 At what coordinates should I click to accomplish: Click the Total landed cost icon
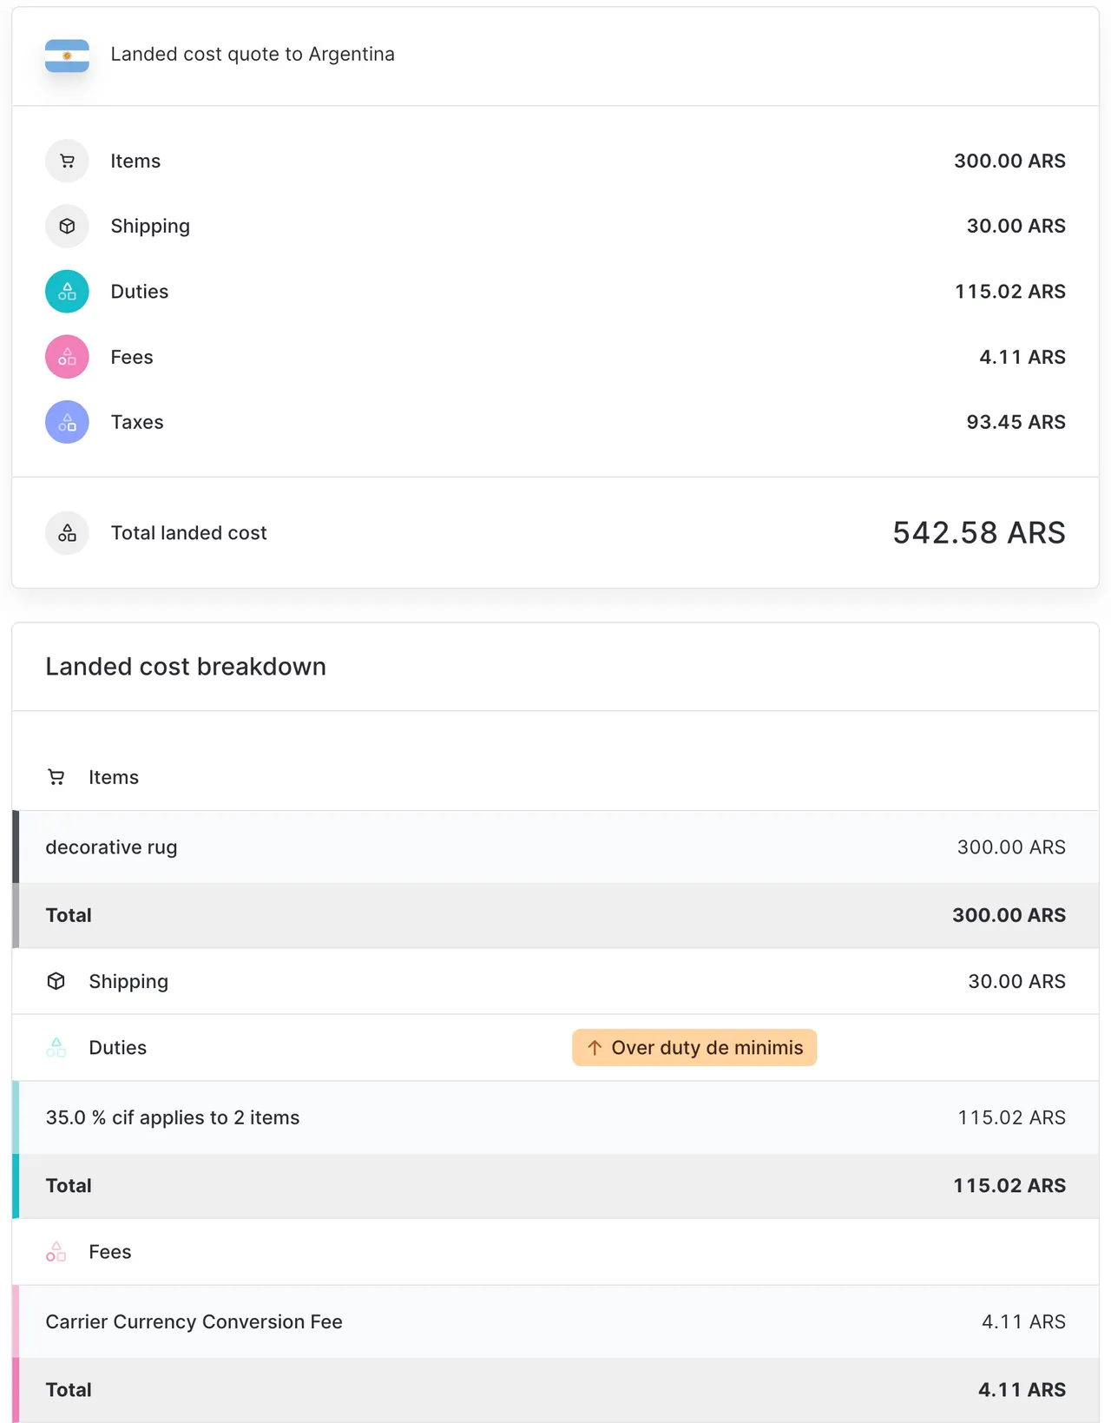(67, 532)
